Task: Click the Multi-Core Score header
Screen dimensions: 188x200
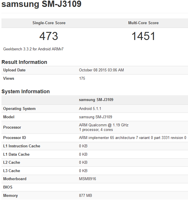Action: [143, 23]
